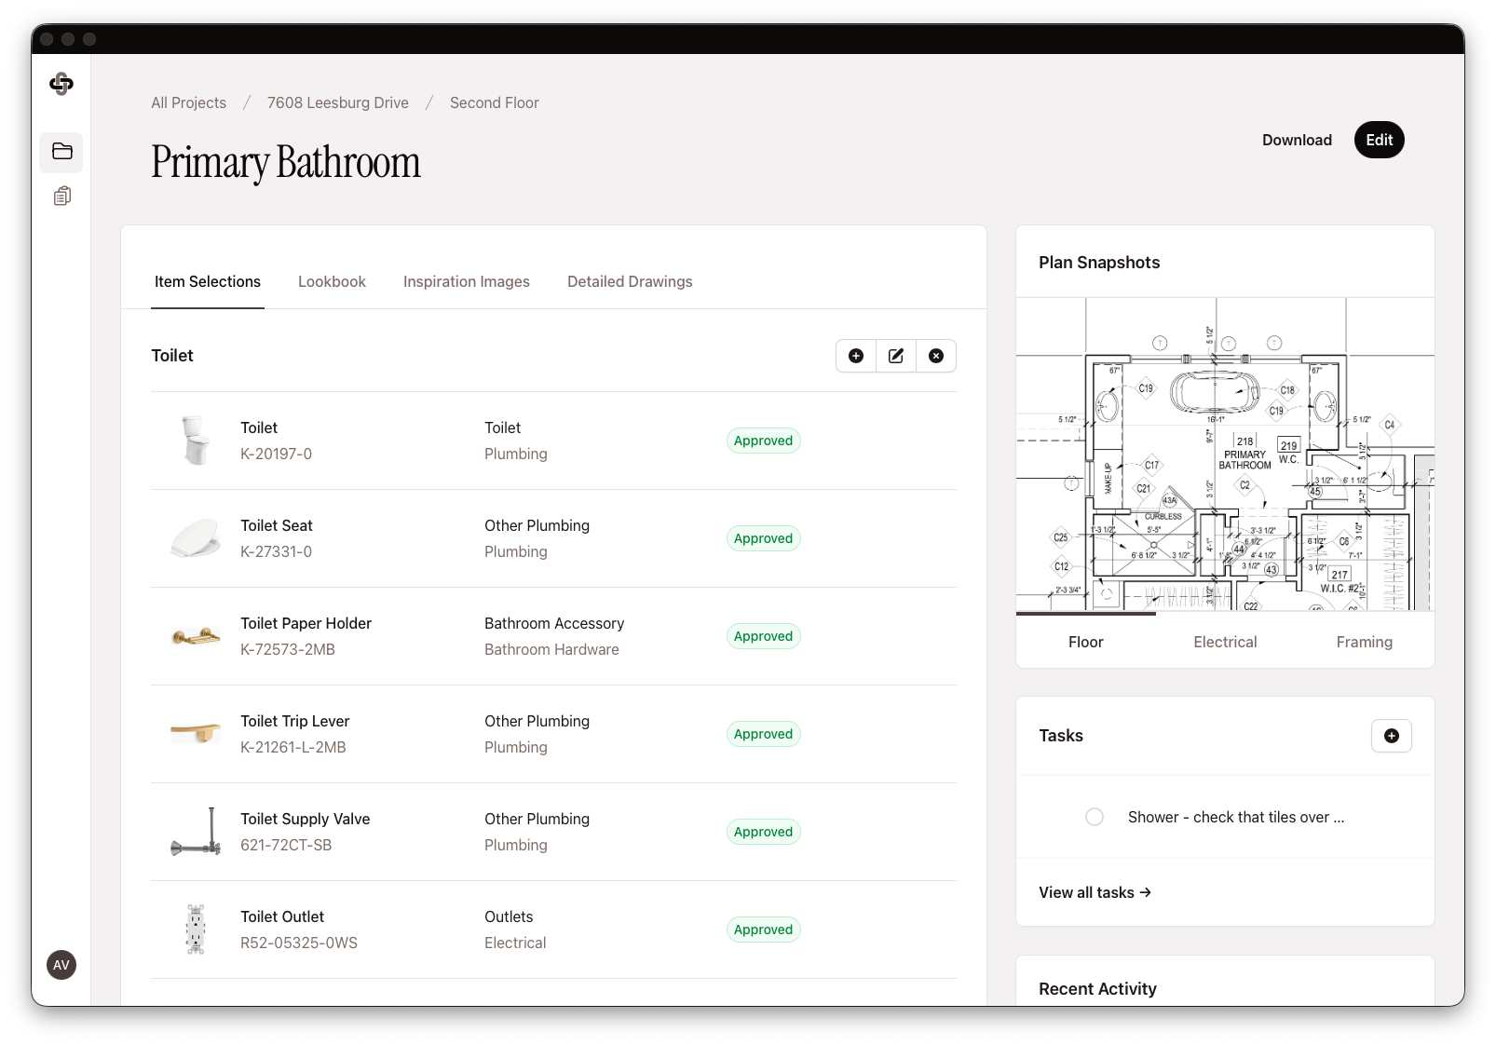
Task: Click the Outlets category text
Action: 509,916
